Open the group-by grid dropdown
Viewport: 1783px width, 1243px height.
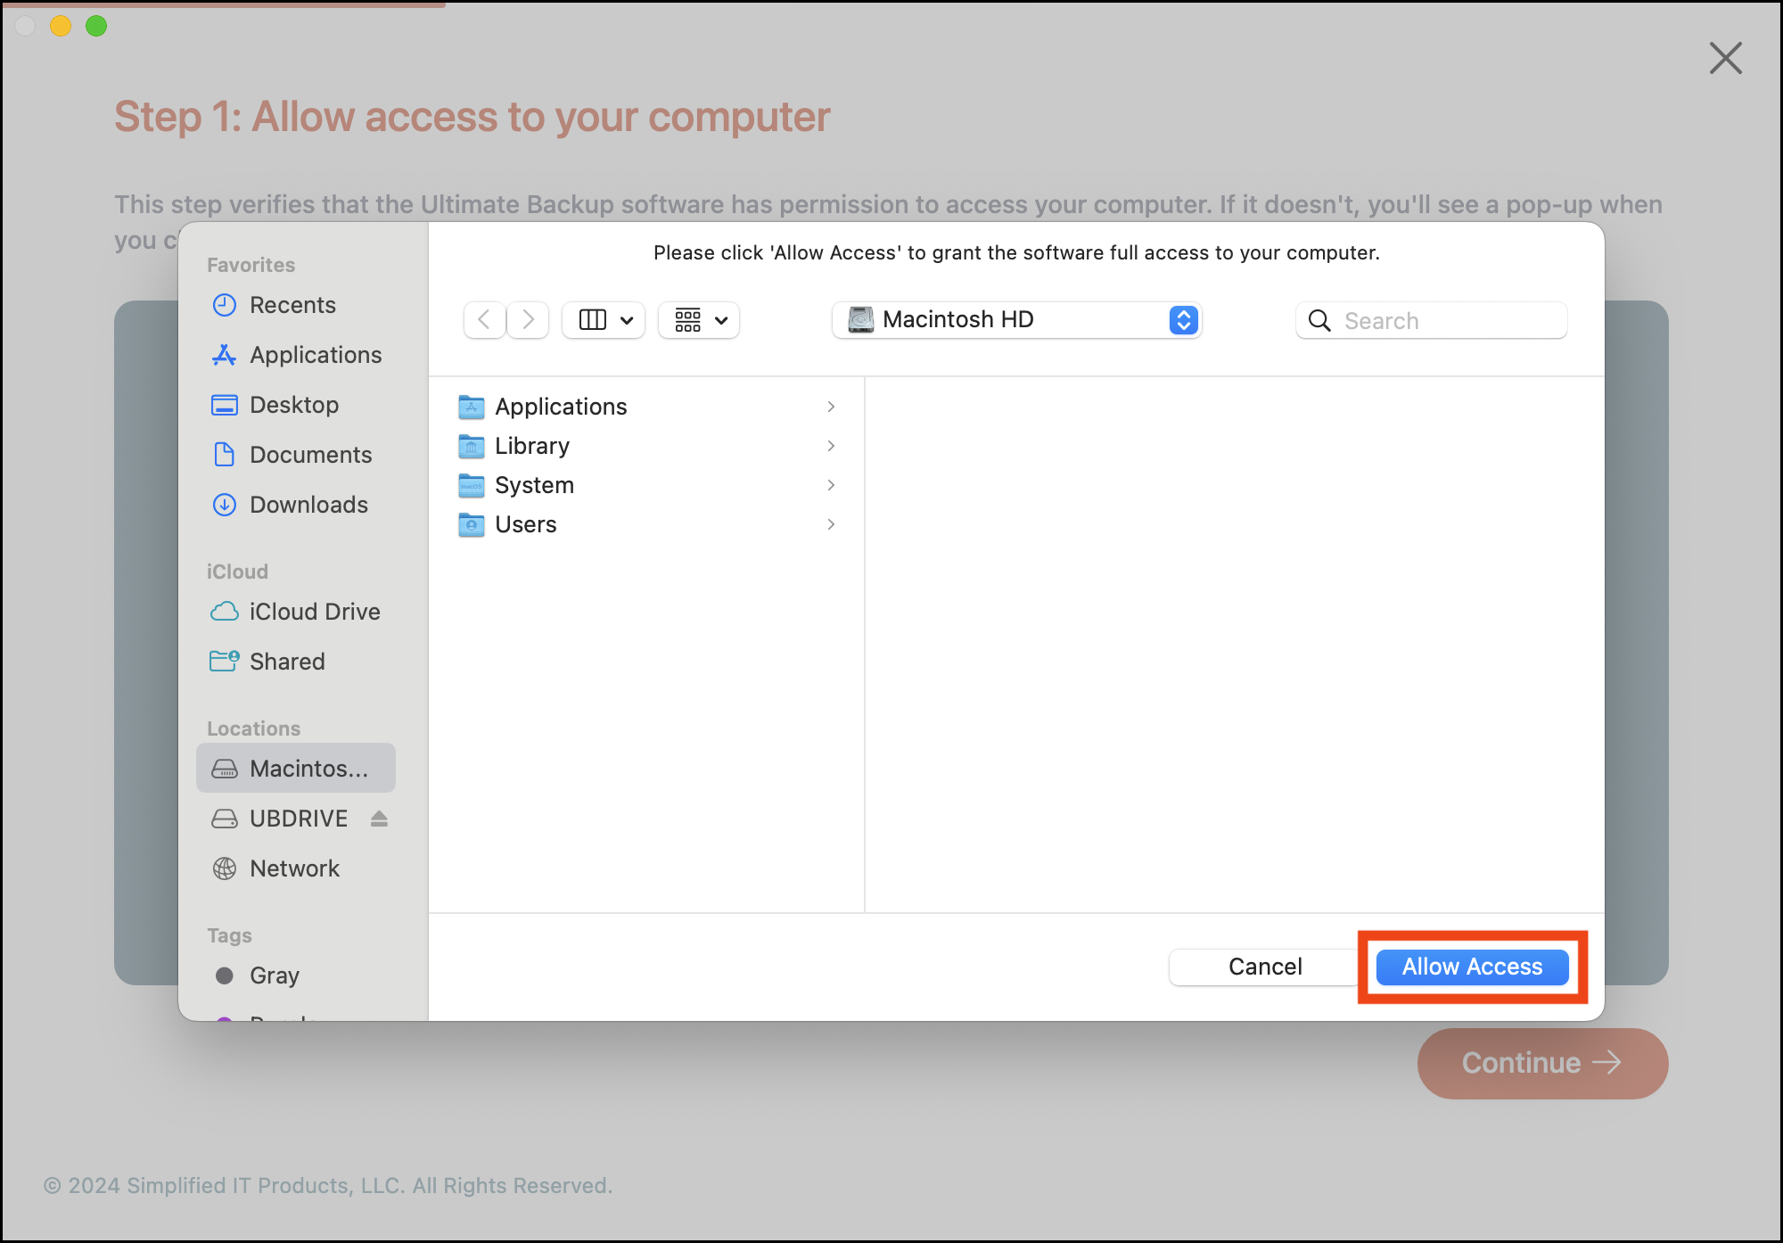click(x=700, y=320)
